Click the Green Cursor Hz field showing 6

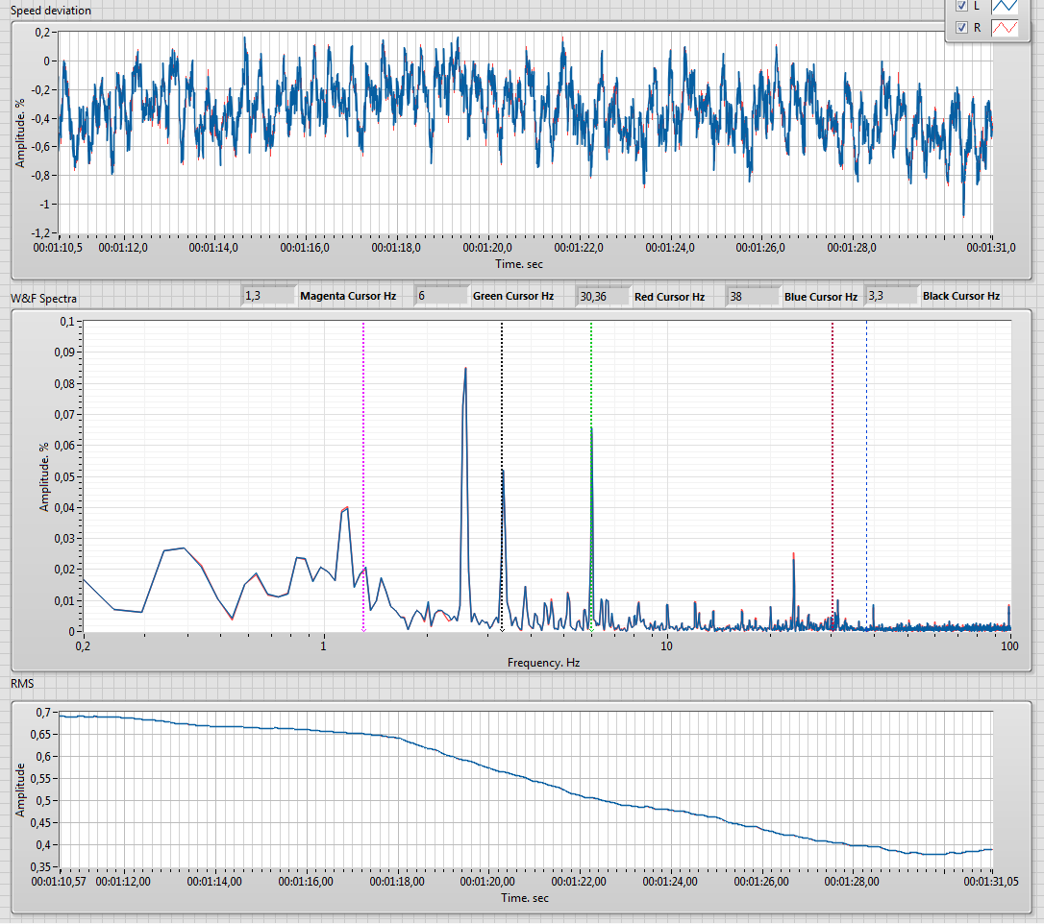[442, 296]
